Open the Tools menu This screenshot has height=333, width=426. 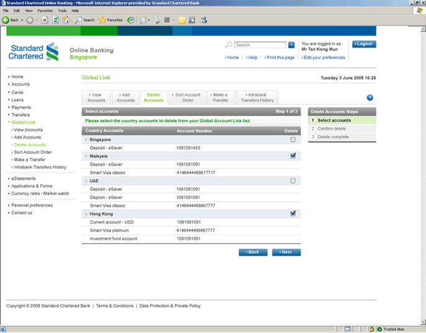tap(62, 11)
